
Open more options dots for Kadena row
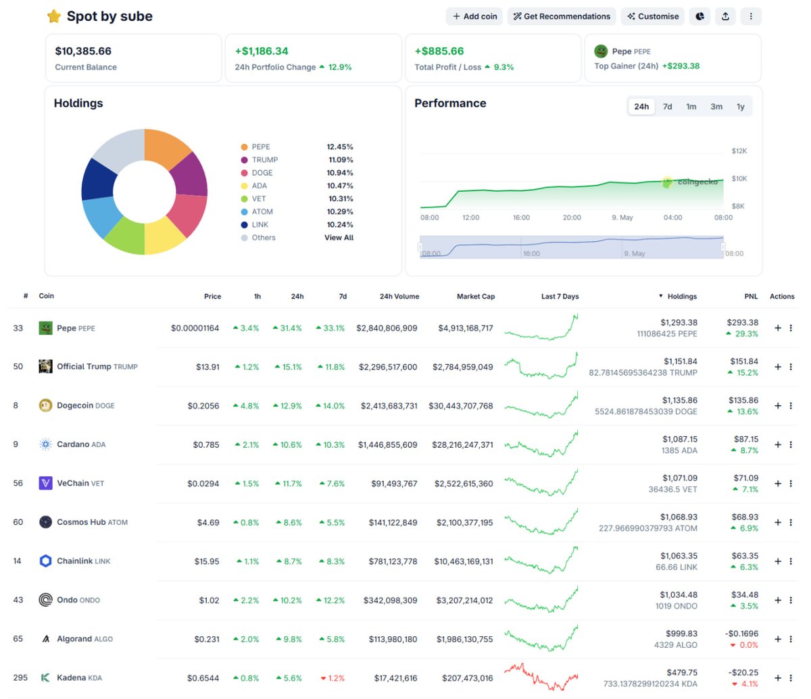pyautogui.click(x=791, y=677)
